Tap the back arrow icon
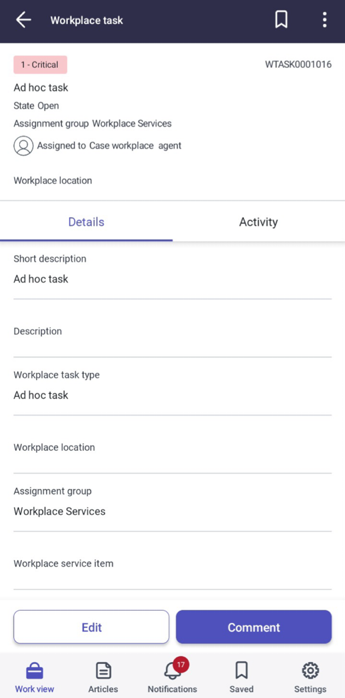 coord(23,20)
